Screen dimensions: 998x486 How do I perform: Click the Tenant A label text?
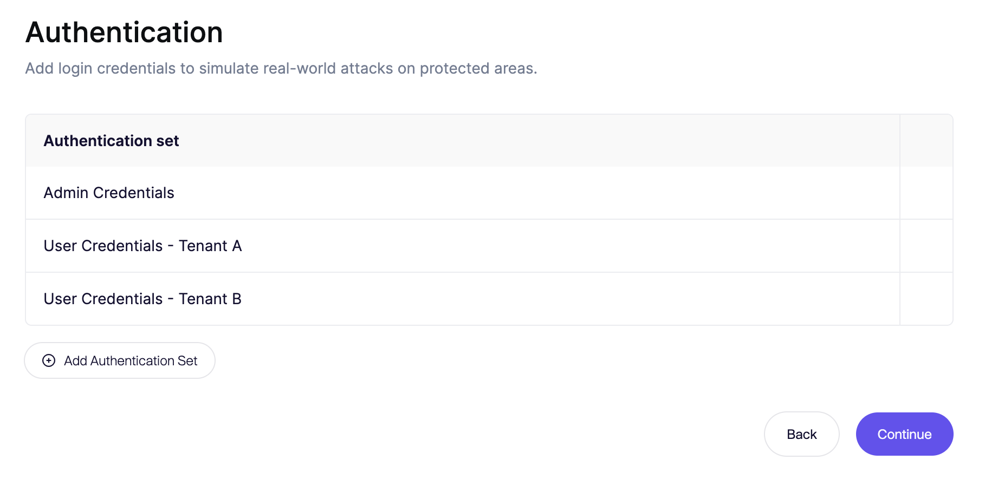(210, 246)
